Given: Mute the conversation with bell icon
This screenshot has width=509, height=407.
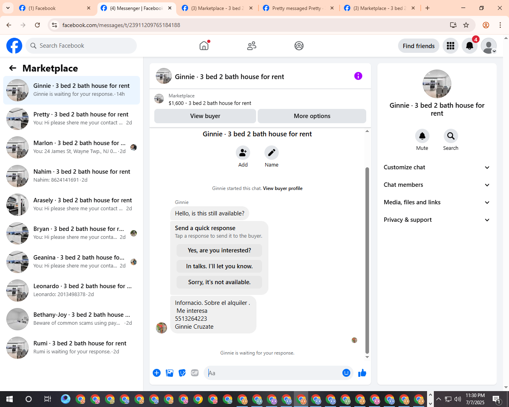Looking at the screenshot, I should (422, 136).
